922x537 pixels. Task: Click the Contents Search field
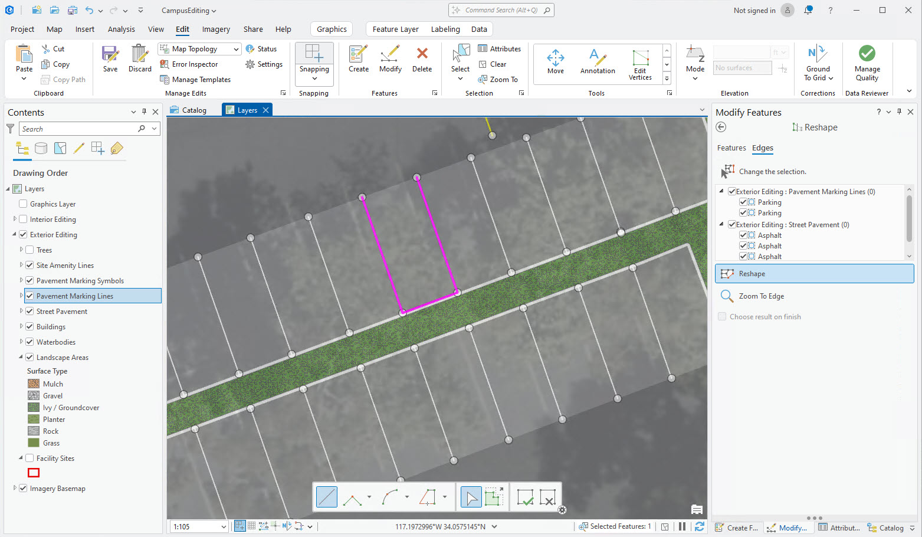pos(90,129)
